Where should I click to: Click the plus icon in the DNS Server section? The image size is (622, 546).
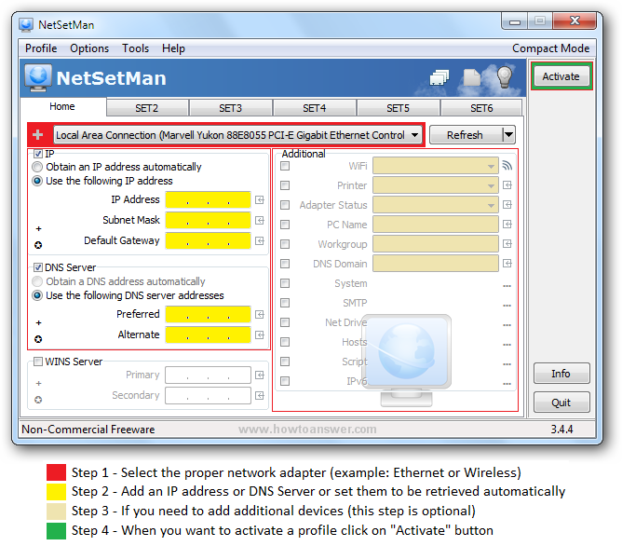tap(38, 322)
